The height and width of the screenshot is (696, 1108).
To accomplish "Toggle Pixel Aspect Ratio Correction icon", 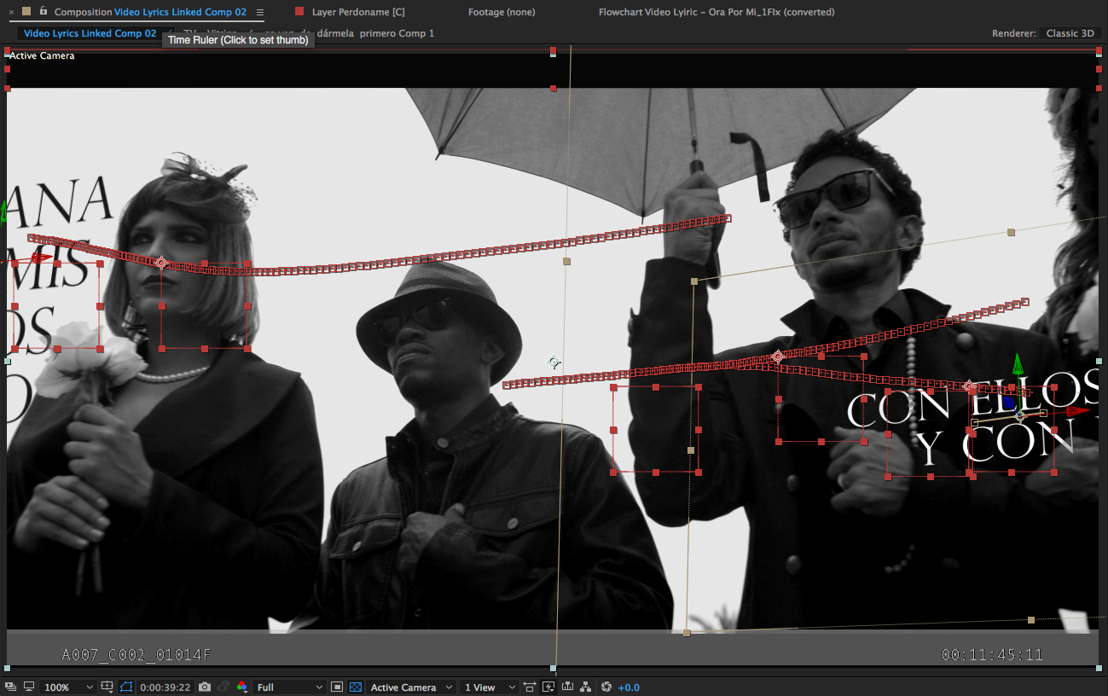I will click(x=530, y=687).
